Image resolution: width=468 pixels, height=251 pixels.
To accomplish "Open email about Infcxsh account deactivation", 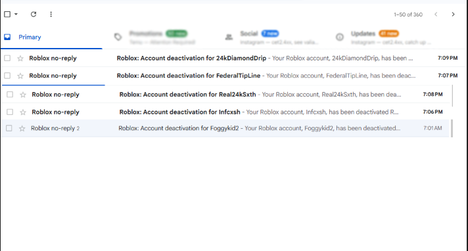I will [x=226, y=112].
